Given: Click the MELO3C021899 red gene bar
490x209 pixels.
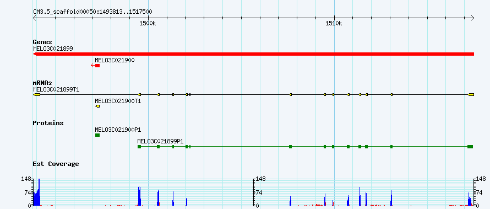Looking at the screenshot, I should pos(253,54).
